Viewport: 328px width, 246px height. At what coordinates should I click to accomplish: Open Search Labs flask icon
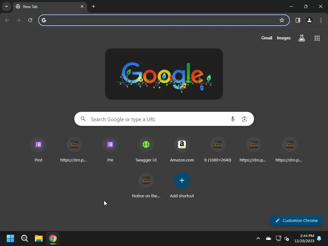(302, 38)
